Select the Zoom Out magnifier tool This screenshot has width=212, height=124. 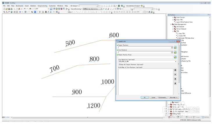(7, 12)
